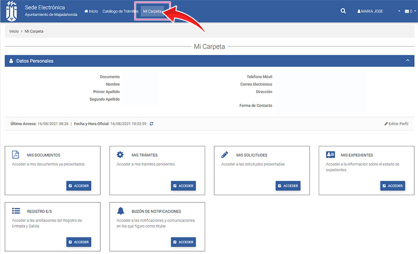
Task: Select the Mi Carpeta navigation tab
Action: [x=152, y=11]
